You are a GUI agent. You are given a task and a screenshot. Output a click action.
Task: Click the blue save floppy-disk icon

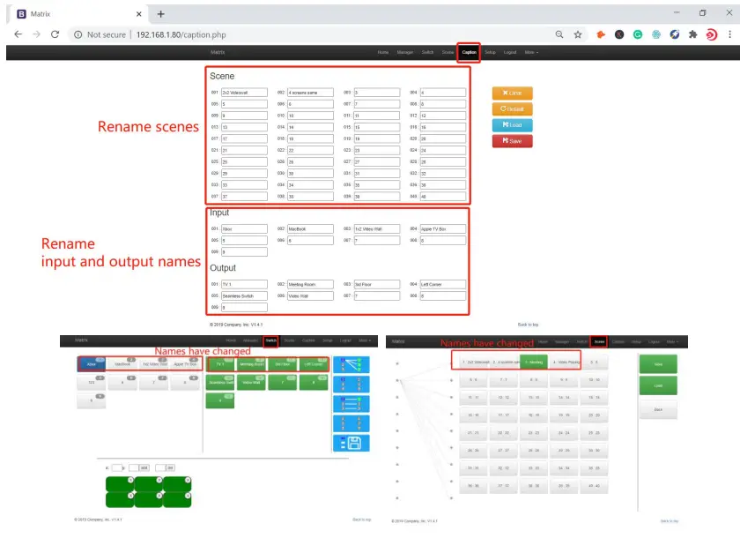tap(351, 443)
